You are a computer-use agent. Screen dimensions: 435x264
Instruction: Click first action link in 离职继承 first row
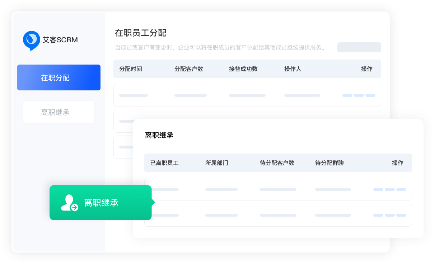(x=378, y=189)
